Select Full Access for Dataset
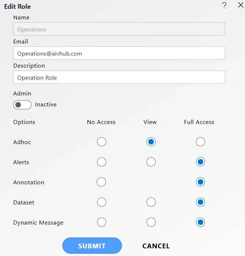Viewport: 245px width, 256px height. tap(200, 202)
